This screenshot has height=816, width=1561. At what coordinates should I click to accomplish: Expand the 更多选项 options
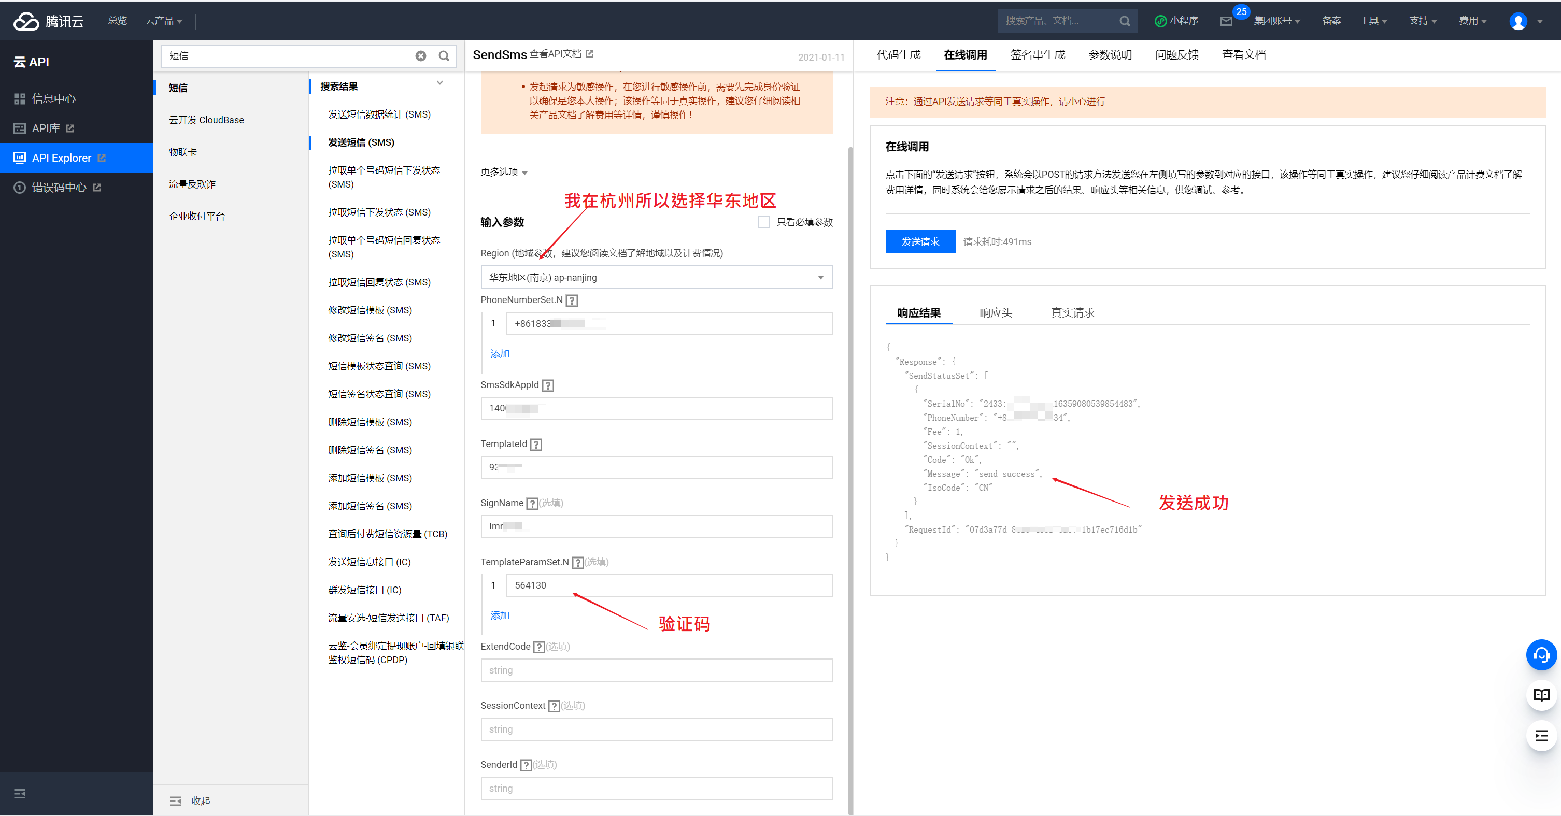click(x=504, y=172)
